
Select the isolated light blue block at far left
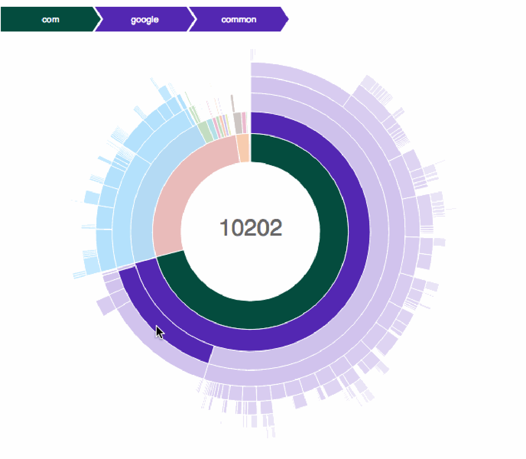point(92,198)
